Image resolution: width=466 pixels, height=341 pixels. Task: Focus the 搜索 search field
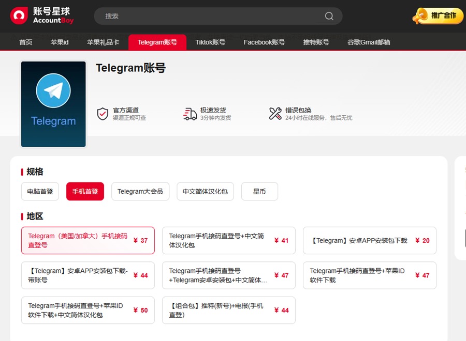point(218,16)
